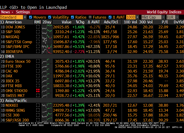Screen dimensions: 184x133
Task: Sort by the Adv/Dcl column header
Action: tap(111, 22)
